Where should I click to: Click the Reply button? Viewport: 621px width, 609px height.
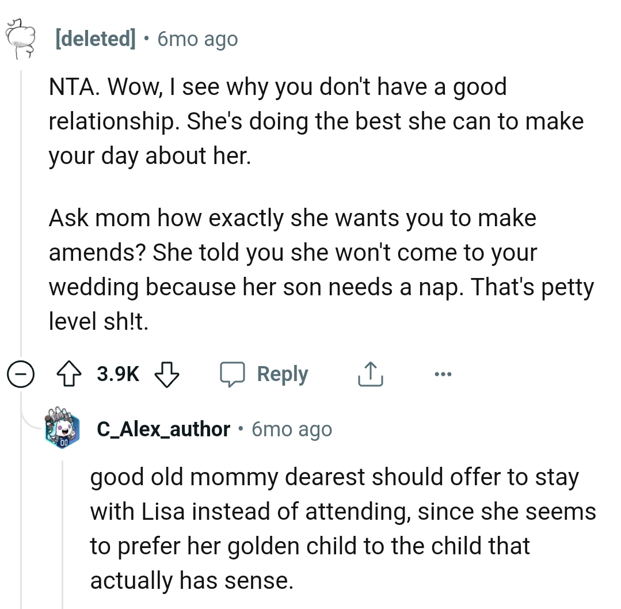coord(281,374)
